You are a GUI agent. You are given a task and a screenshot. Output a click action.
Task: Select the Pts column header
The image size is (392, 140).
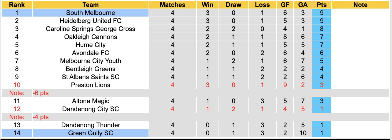[x=322, y=5]
